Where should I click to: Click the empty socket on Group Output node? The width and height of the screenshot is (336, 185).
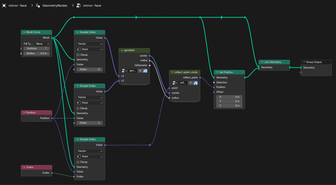pos(301,73)
